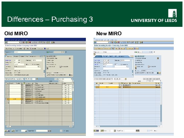184x138 pixels.
Task: Click Help button in New MIRO application toolbar
Action: (136, 49)
